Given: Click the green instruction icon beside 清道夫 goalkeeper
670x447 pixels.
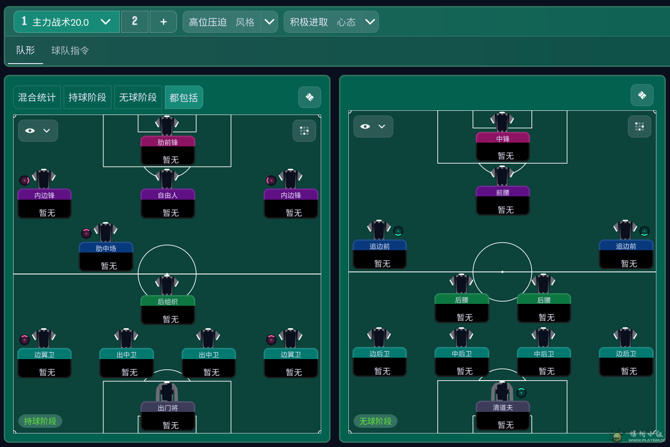Looking at the screenshot, I should tap(522, 392).
